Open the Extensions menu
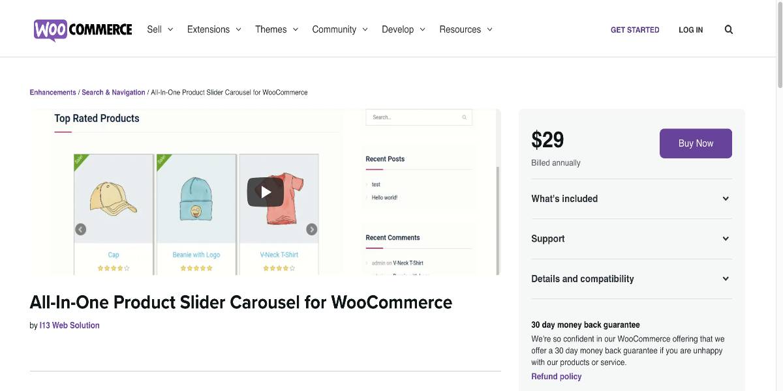The height and width of the screenshot is (391, 783). pos(215,29)
